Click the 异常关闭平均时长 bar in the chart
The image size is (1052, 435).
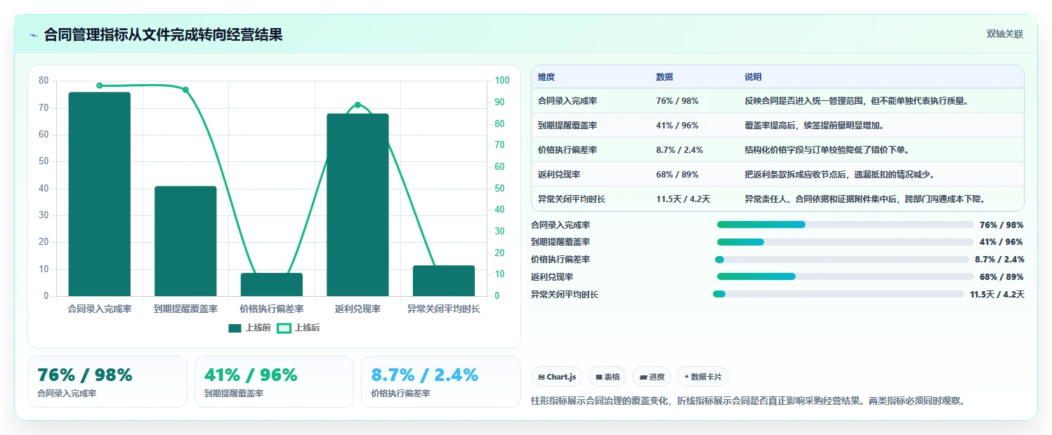(444, 281)
